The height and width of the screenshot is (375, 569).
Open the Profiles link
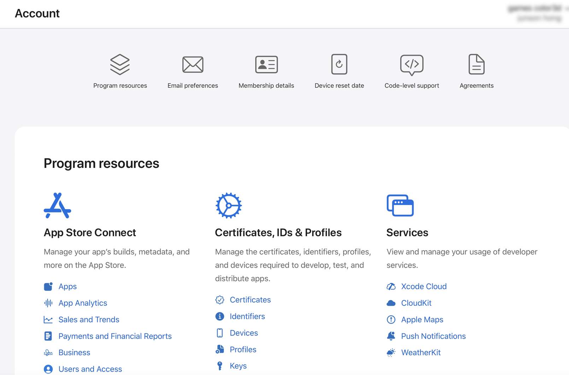coord(243,350)
